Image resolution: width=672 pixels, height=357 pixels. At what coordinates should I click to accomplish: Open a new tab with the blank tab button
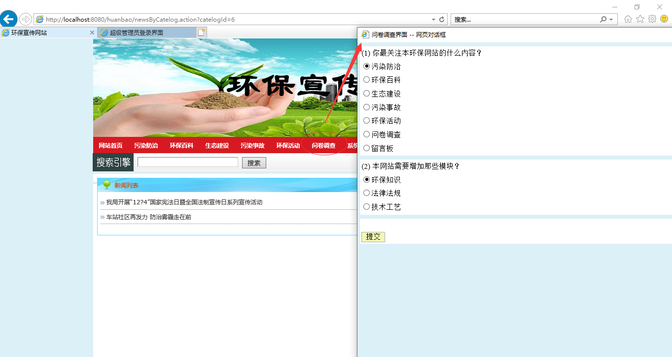(x=201, y=32)
